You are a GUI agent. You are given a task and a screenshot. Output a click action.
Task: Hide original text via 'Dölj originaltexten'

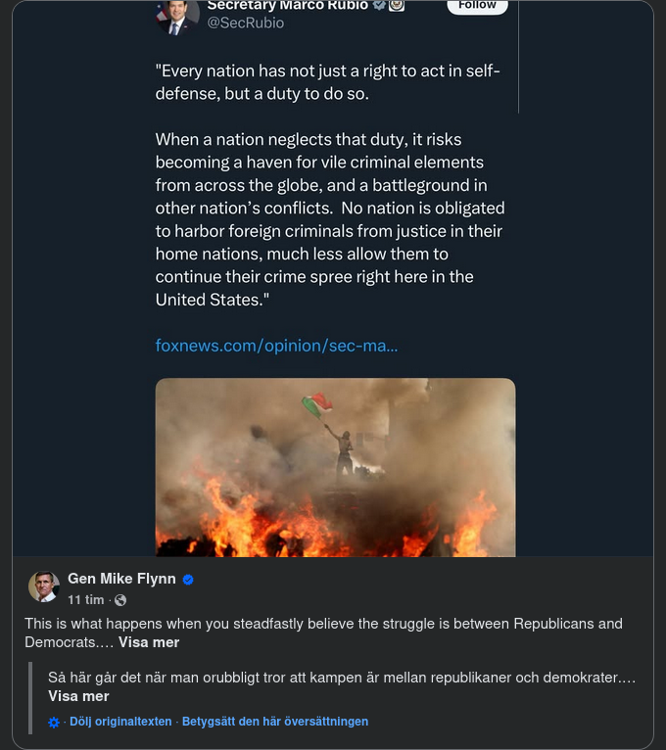(120, 722)
